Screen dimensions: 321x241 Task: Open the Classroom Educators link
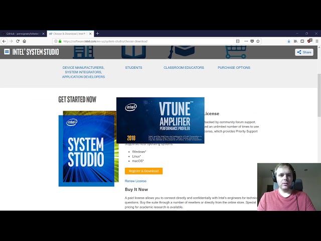tap(184, 67)
